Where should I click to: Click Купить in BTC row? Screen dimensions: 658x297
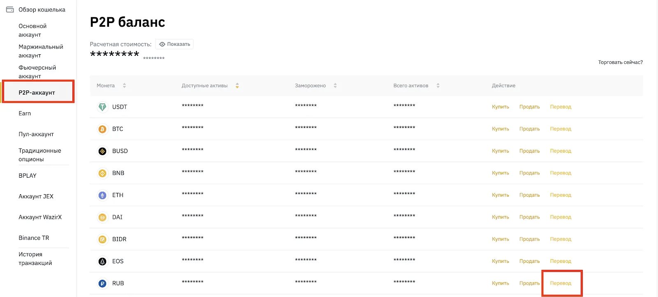[500, 129]
